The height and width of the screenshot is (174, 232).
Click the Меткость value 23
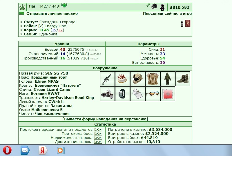162,54
